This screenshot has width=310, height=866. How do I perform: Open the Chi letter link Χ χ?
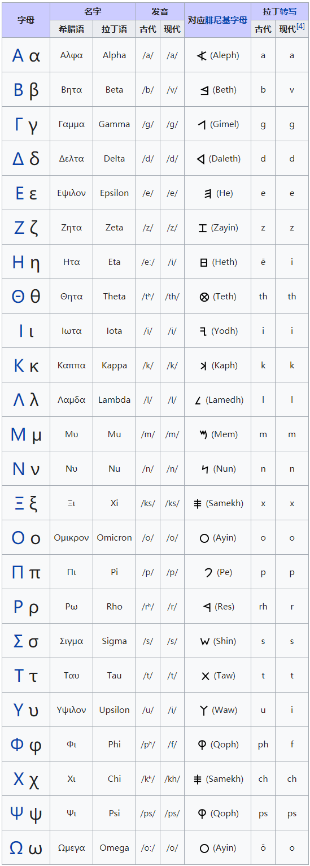26,780
